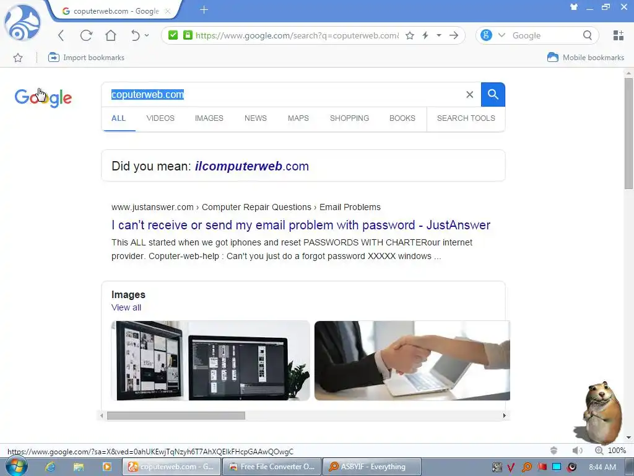Screen dimensions: 634x476
Task: Expand the dropdown beside the undo arrow
Action: pyautogui.click(x=147, y=35)
